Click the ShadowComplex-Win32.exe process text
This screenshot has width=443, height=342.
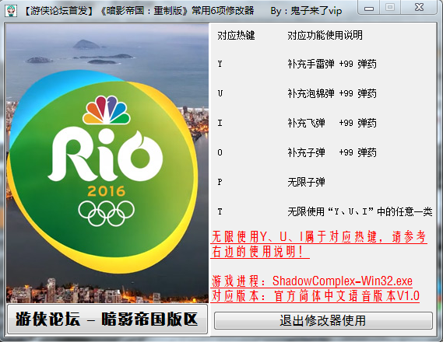coord(342,281)
